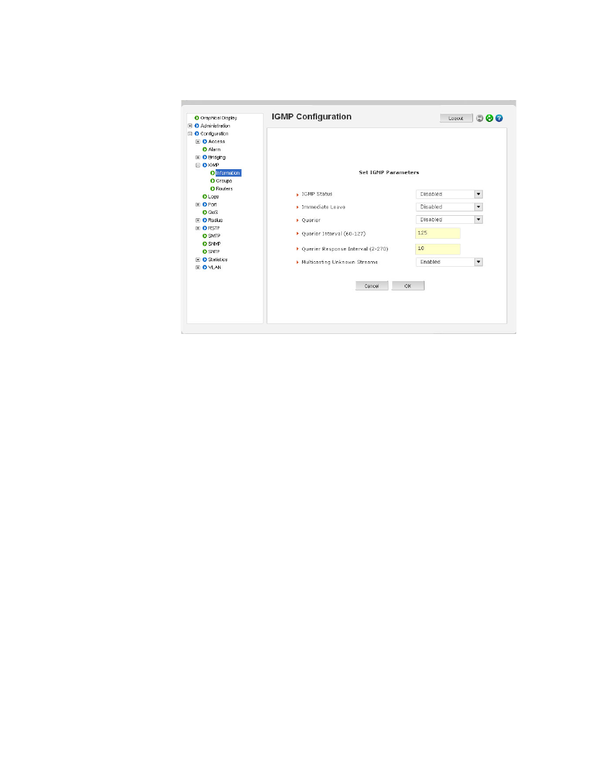Click the 'IGMP Configuration' page title
593x768 pixels.
[311, 117]
